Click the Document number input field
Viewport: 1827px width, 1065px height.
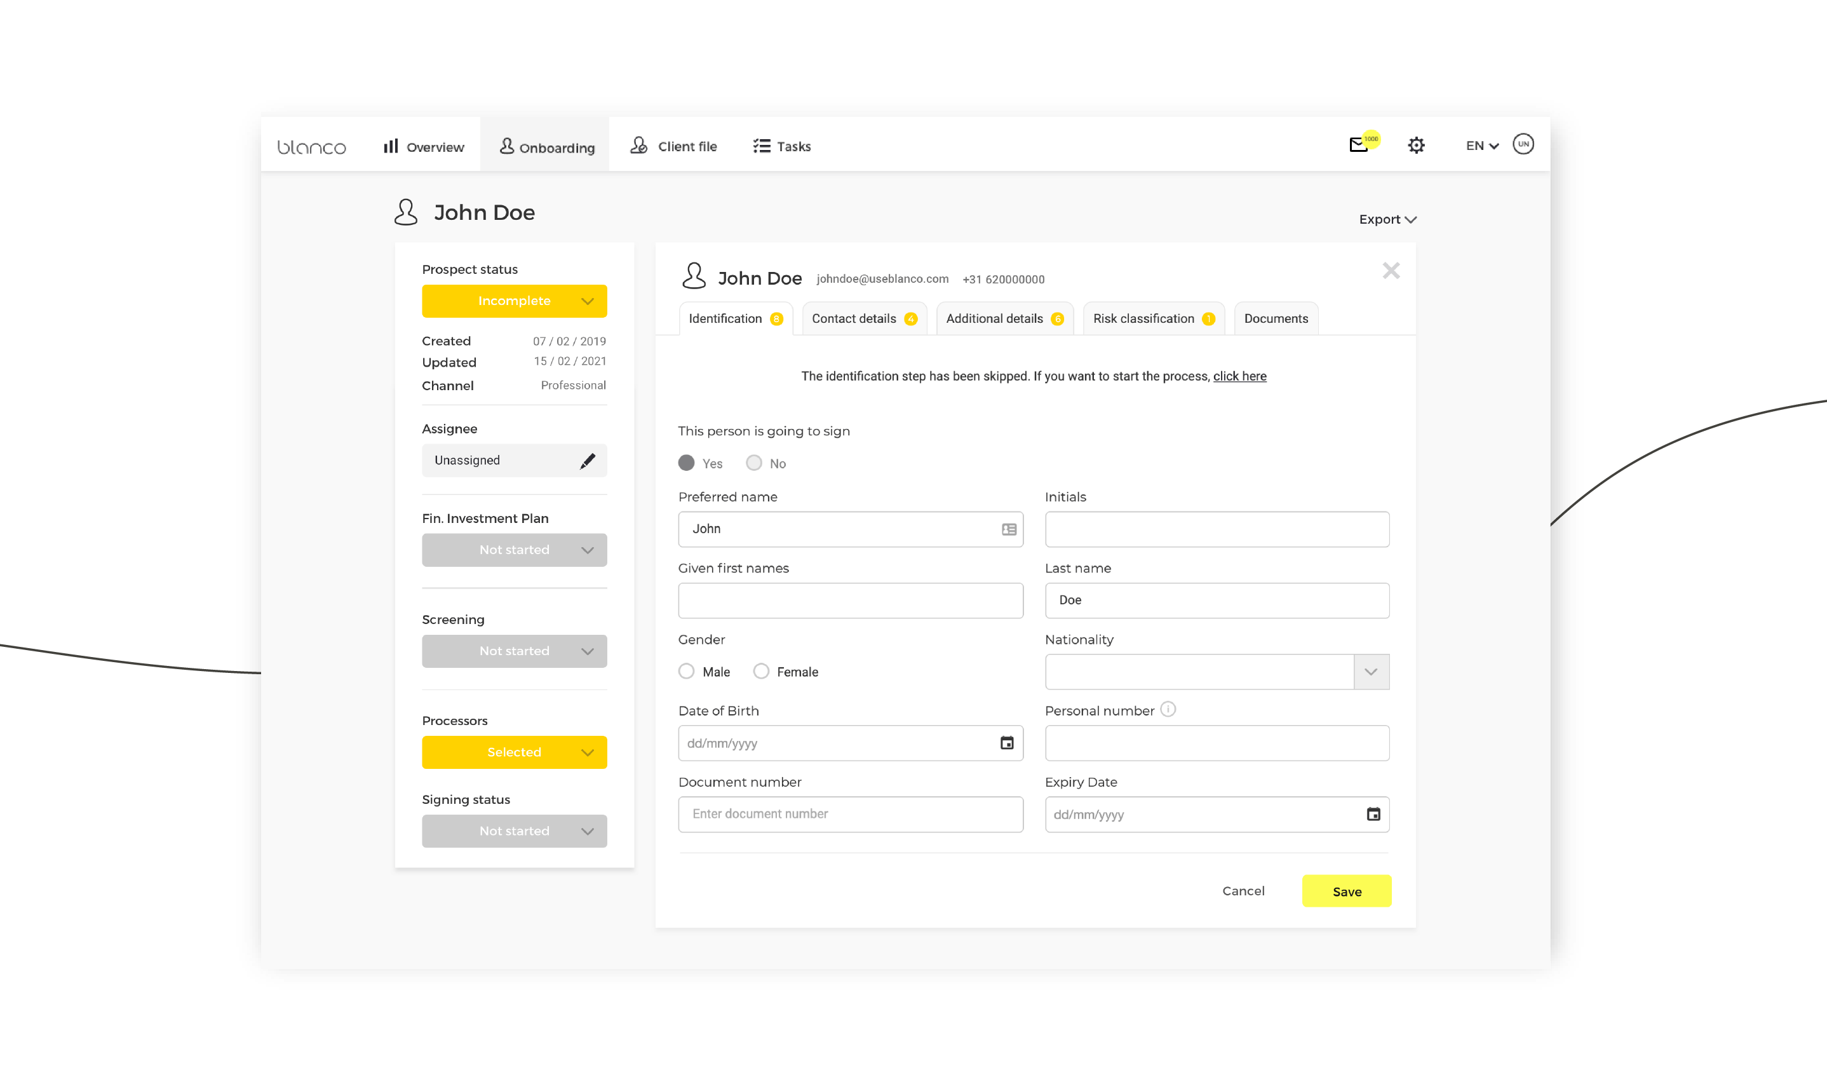point(850,814)
